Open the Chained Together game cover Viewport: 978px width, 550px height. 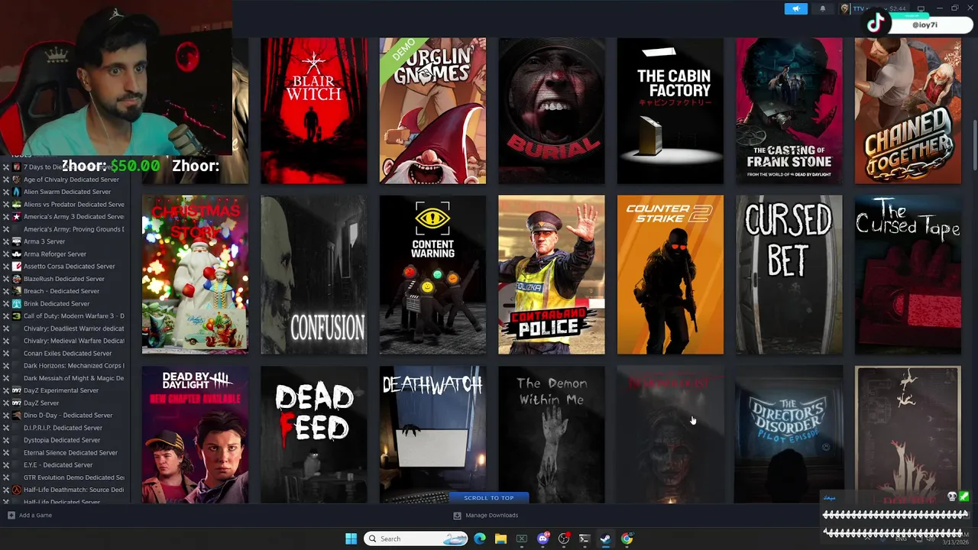pyautogui.click(x=908, y=111)
